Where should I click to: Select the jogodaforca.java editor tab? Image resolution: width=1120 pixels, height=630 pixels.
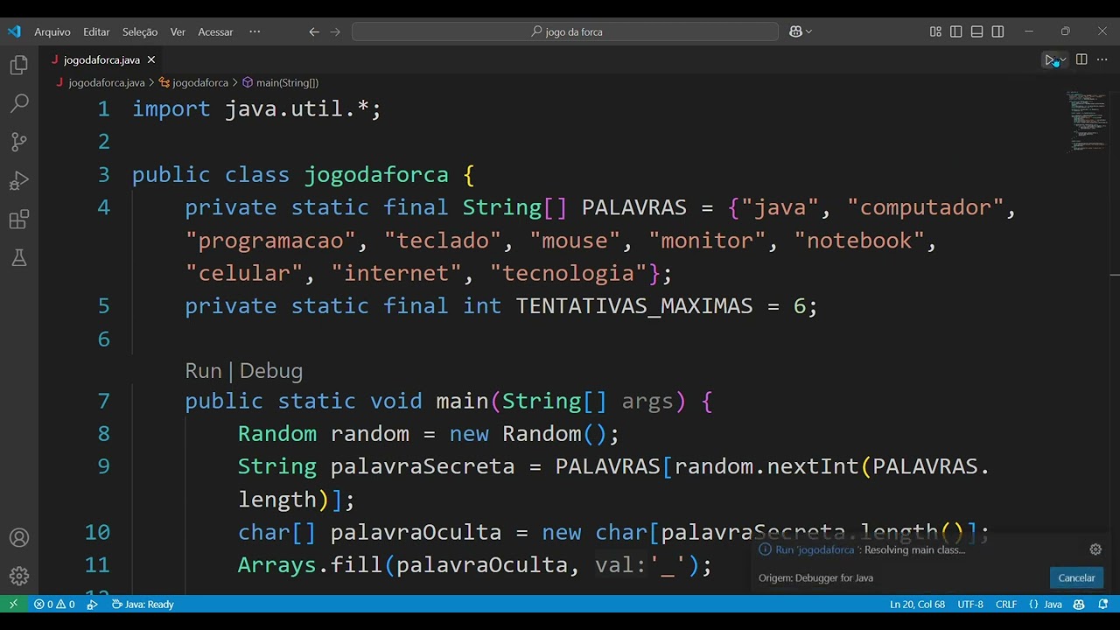click(102, 59)
